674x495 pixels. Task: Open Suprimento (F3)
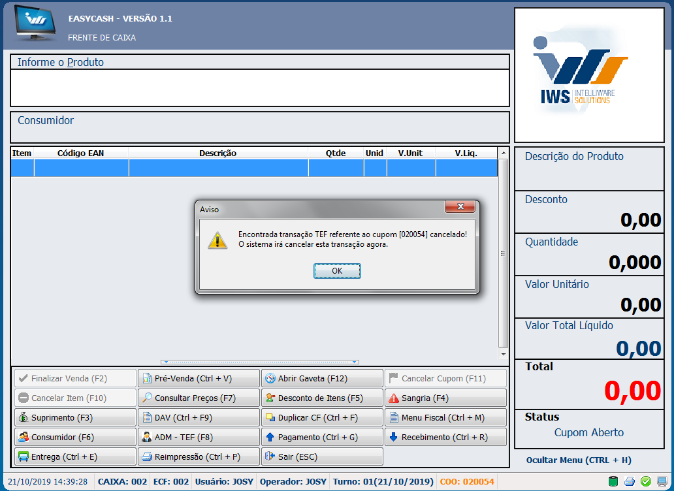[x=75, y=417]
